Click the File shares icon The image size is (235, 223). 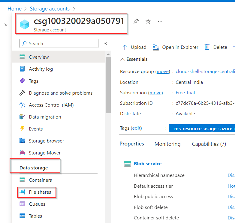tap(23, 192)
